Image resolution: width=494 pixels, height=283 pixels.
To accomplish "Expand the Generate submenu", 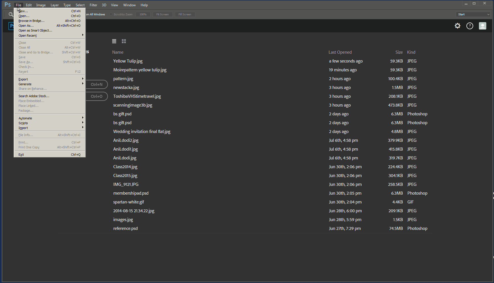I will tap(50, 84).
